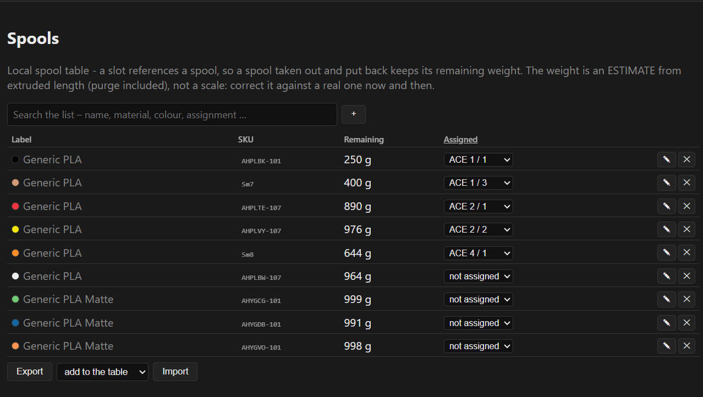This screenshot has height=397, width=703.
Task: Remove the Sm8 spool from the table
Action: [686, 252]
